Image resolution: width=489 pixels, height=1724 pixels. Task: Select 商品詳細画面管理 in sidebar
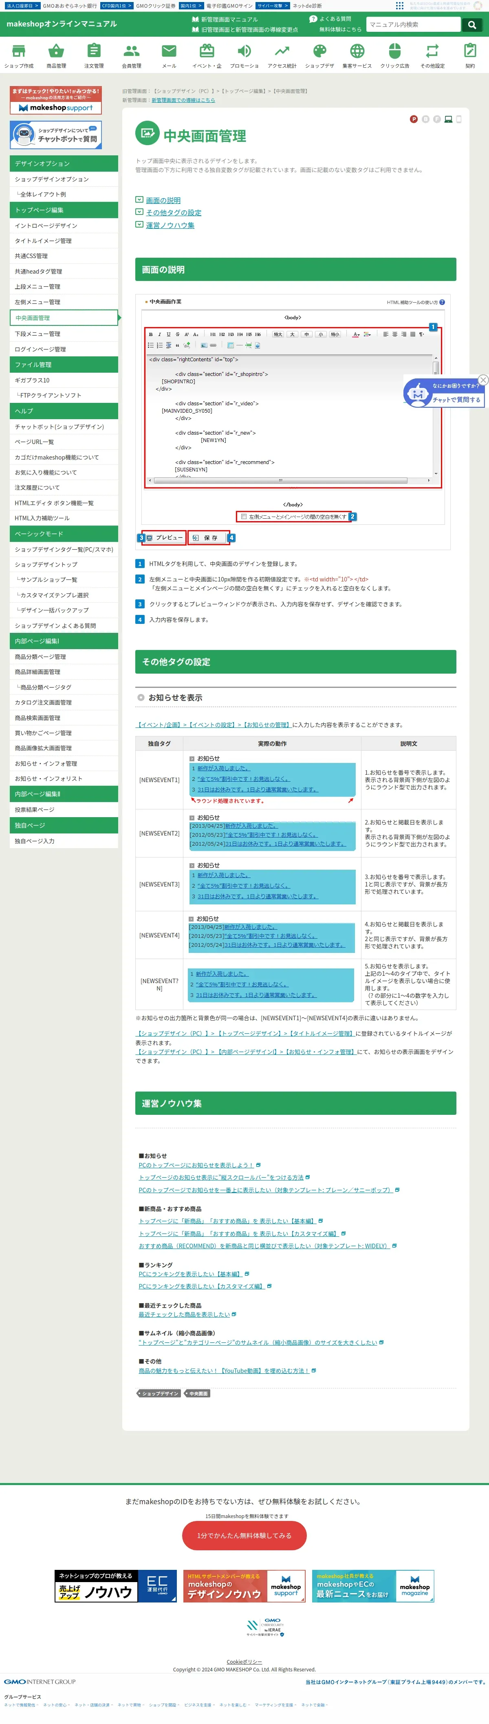click(x=64, y=672)
